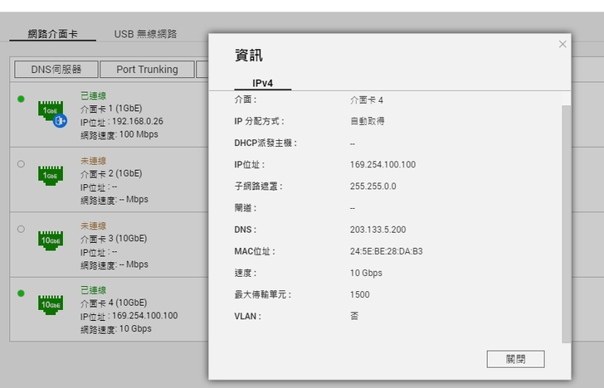The width and height of the screenshot is (604, 388).
Task: Click DNS value 203.133.5.200
Action: tap(377, 230)
